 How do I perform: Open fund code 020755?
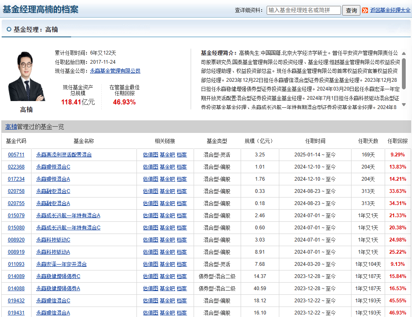[x=16, y=203]
